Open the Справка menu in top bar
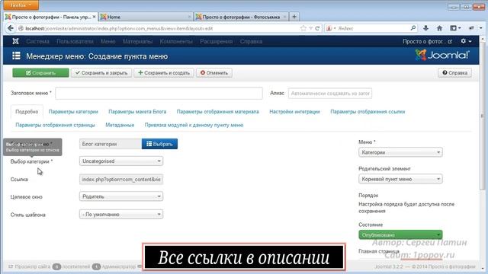Image resolution: width=488 pixels, height=274 pixels. coord(251,41)
